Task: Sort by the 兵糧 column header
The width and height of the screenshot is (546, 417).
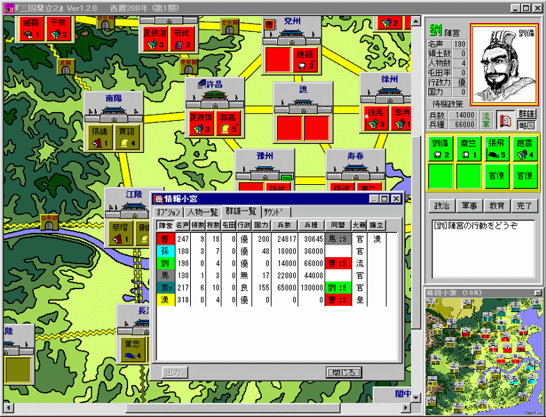Action: point(311,225)
